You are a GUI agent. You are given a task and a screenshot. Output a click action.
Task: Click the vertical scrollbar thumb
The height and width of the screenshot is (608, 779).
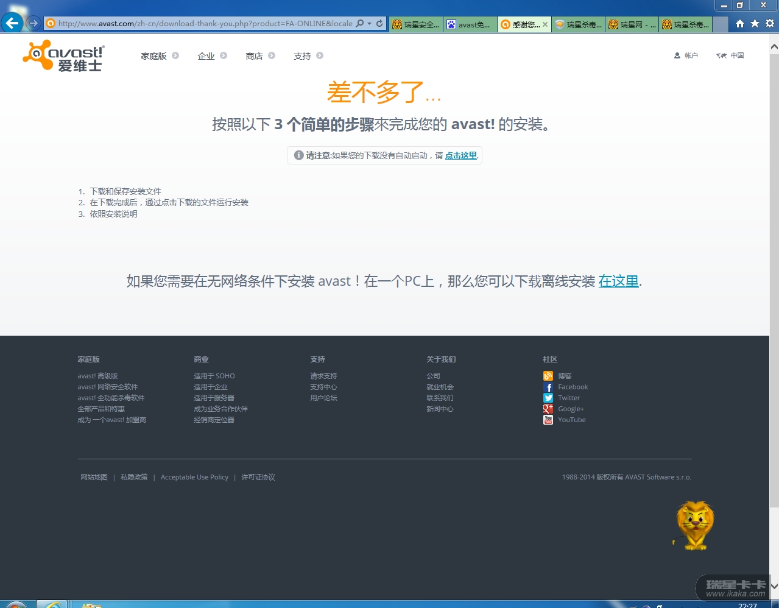(774, 280)
